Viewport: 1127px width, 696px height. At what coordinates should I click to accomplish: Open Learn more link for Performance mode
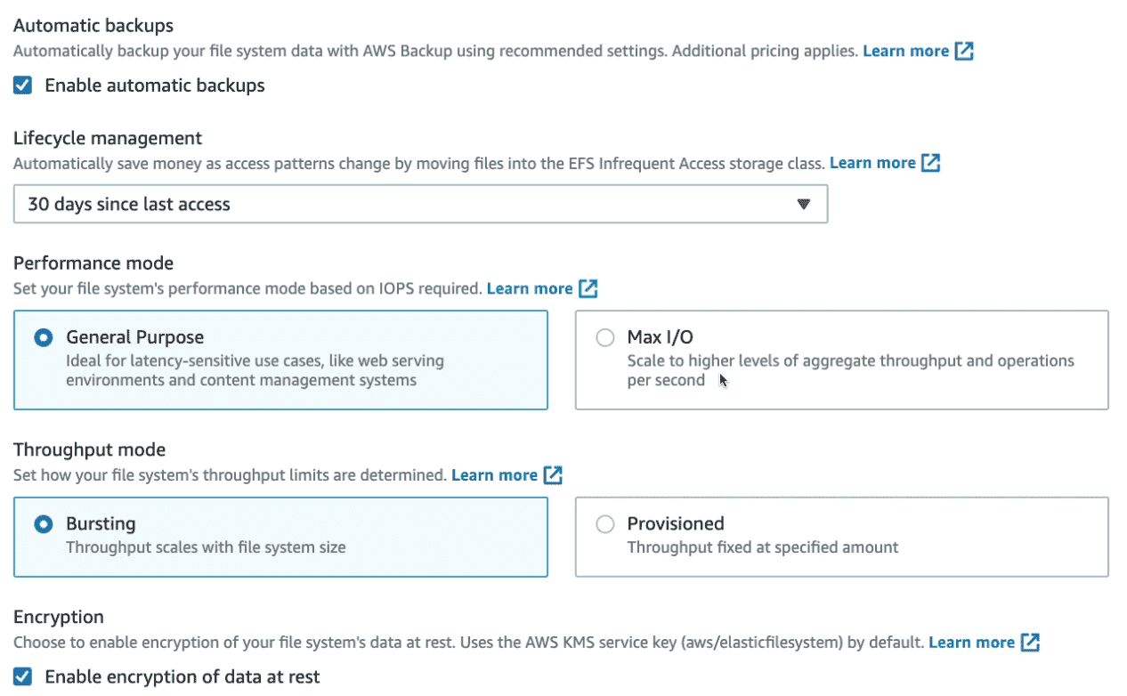(530, 288)
